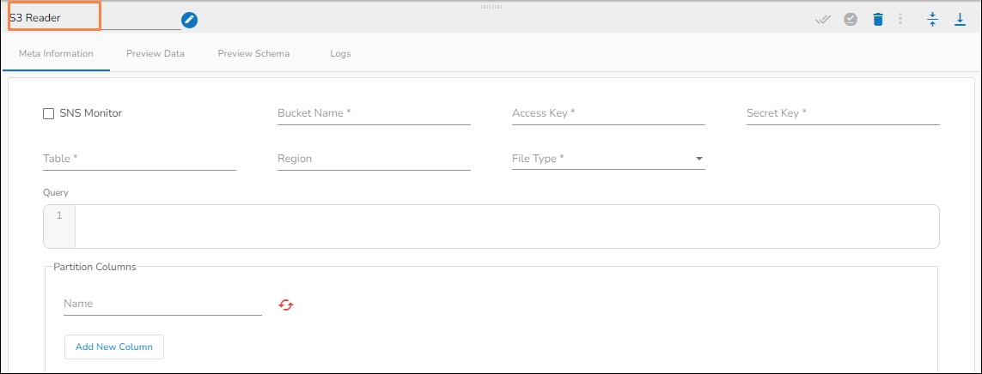Focus the Bucket Name input field
982x374 pixels.
pos(374,114)
